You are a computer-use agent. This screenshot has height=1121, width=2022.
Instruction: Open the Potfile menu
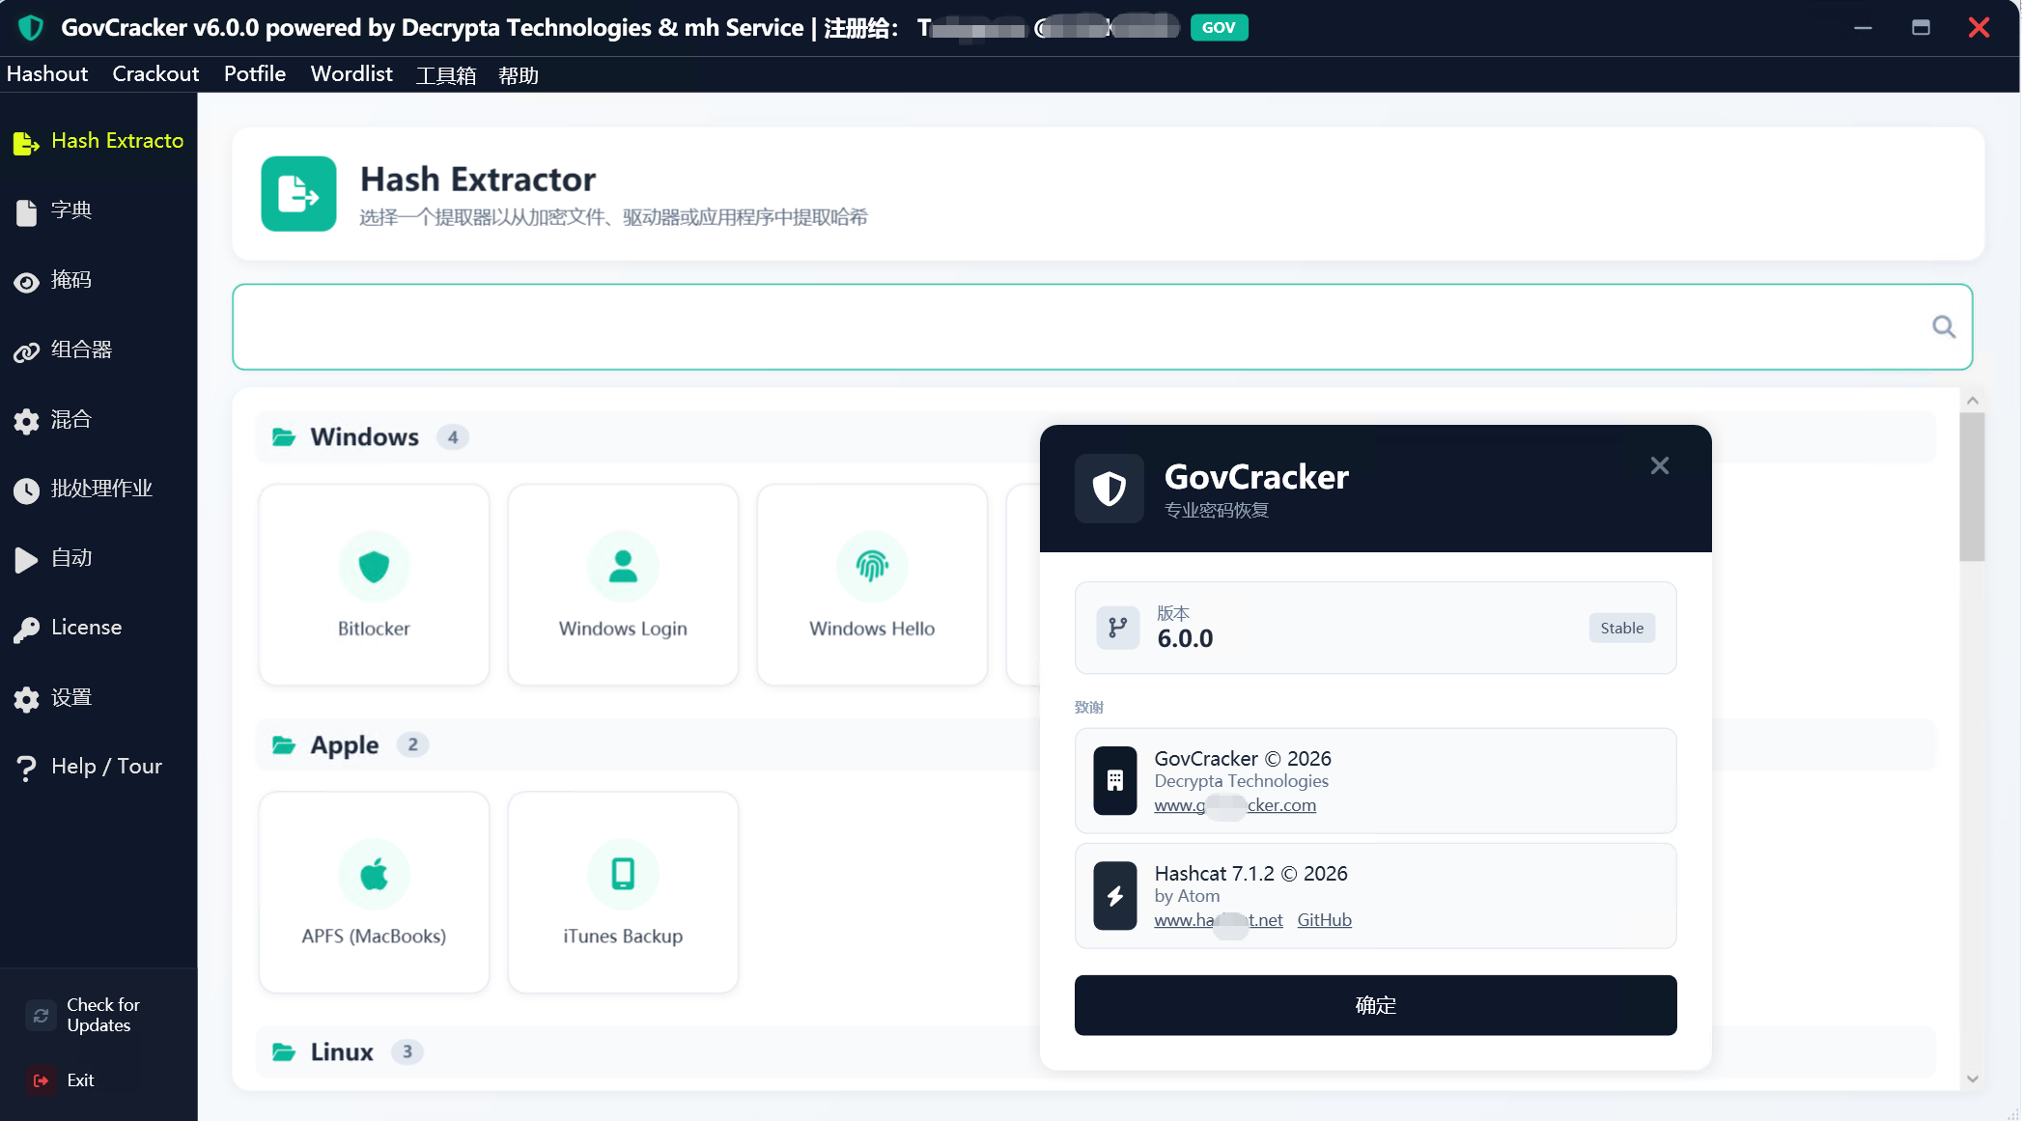[x=255, y=74]
